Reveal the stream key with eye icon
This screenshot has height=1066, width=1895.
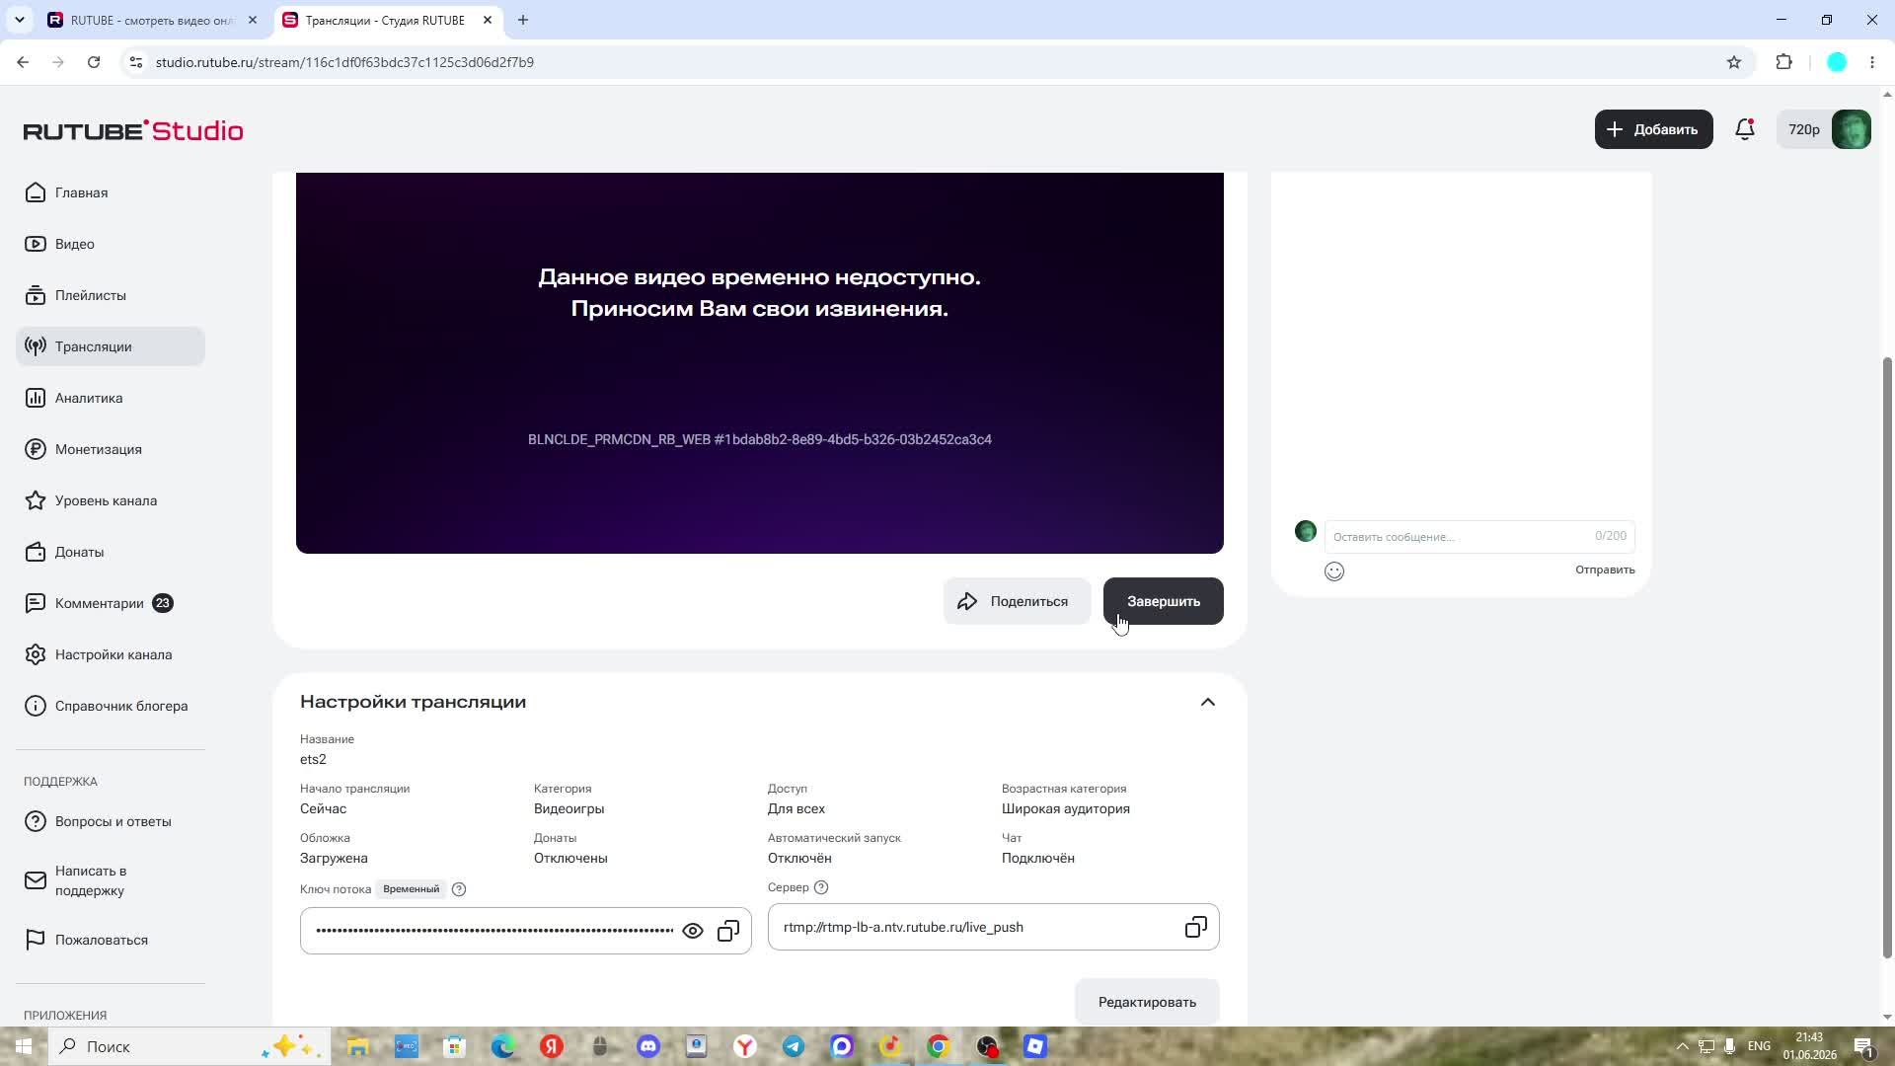(693, 931)
